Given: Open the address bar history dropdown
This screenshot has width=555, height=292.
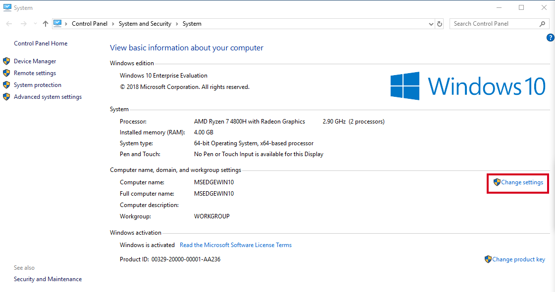Looking at the screenshot, I should coord(431,23).
